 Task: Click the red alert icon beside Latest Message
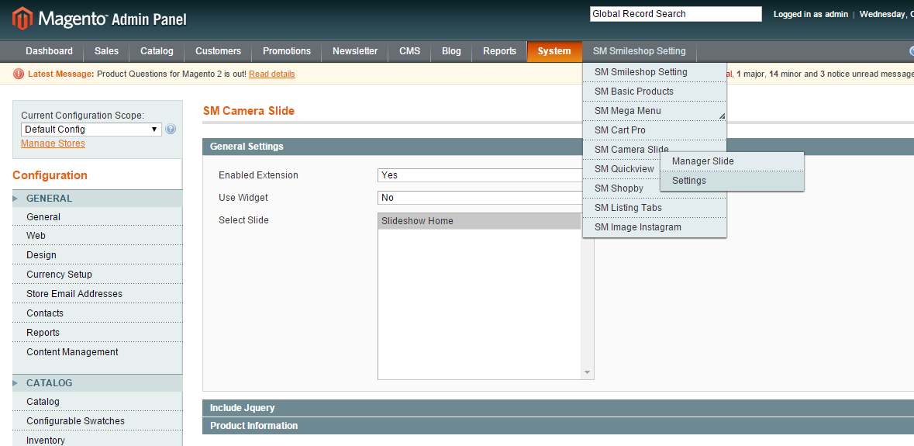19,74
